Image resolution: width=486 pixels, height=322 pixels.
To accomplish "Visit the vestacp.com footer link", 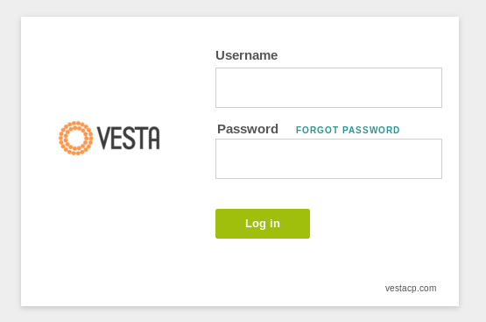I will [x=411, y=288].
